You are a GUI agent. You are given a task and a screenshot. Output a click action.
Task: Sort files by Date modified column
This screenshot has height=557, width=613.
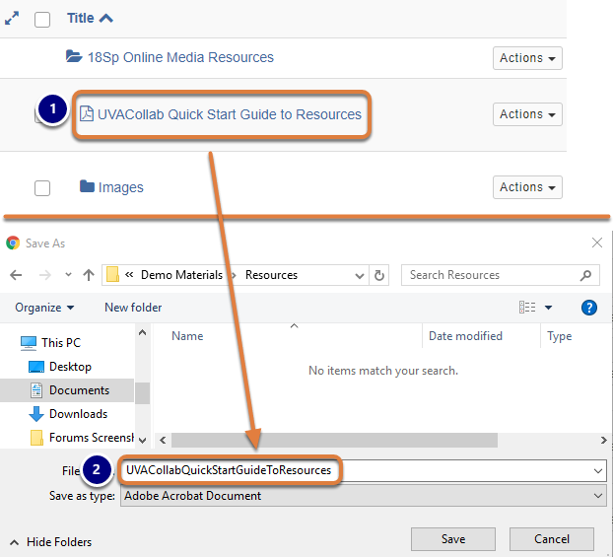(x=465, y=336)
